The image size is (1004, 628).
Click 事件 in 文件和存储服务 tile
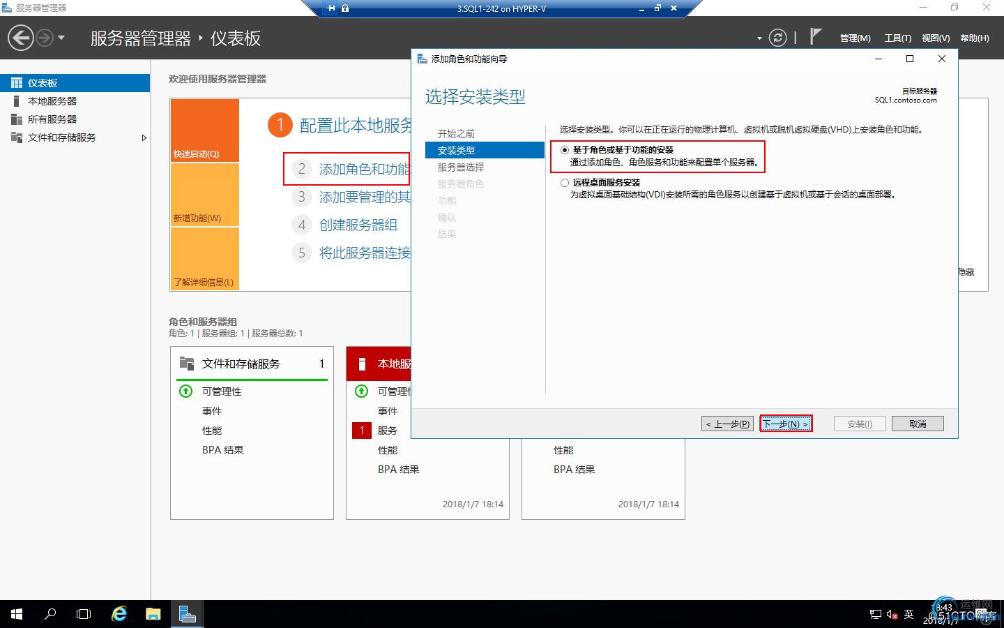click(x=212, y=411)
